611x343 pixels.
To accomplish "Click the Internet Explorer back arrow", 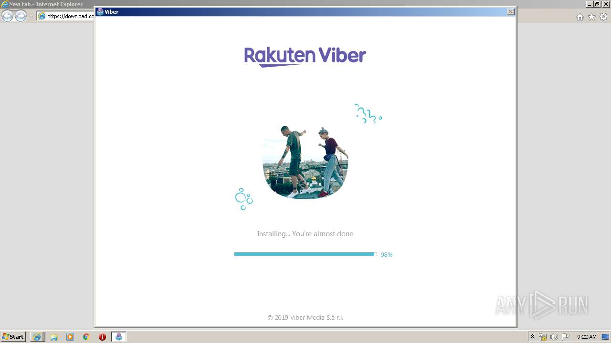I will 7,16.
